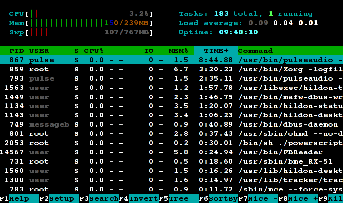The height and width of the screenshot is (203, 343).
Task: Sort by CPU% column header
Action: (x=94, y=51)
